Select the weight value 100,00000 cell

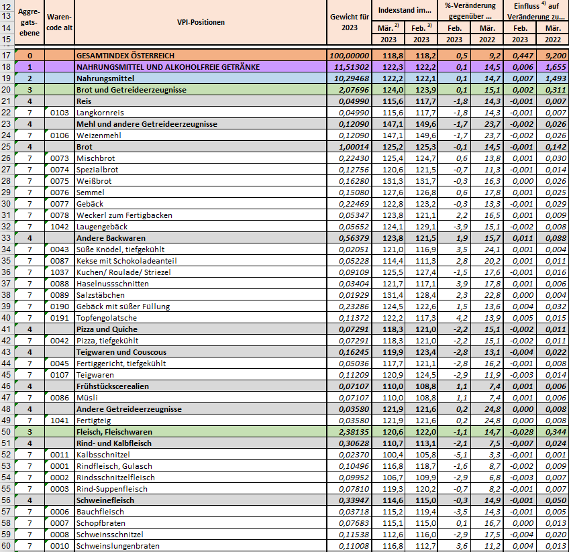pos(350,56)
